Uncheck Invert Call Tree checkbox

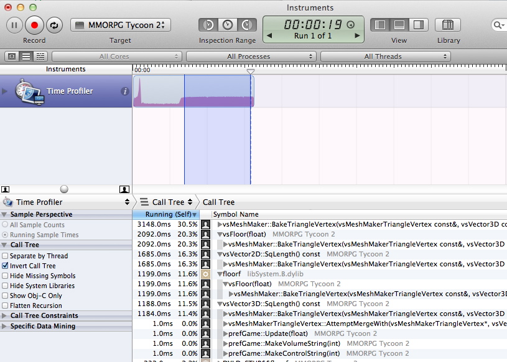click(x=5, y=266)
